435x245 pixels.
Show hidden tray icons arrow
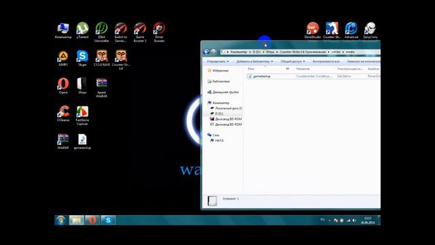[330, 220]
